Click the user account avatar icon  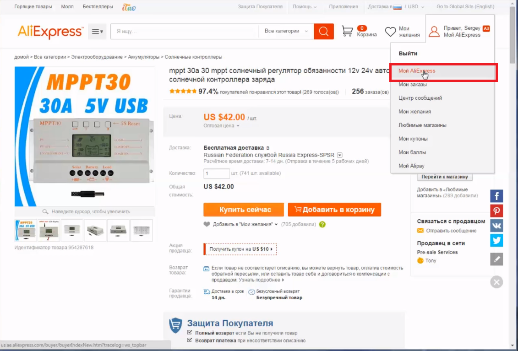[434, 32]
